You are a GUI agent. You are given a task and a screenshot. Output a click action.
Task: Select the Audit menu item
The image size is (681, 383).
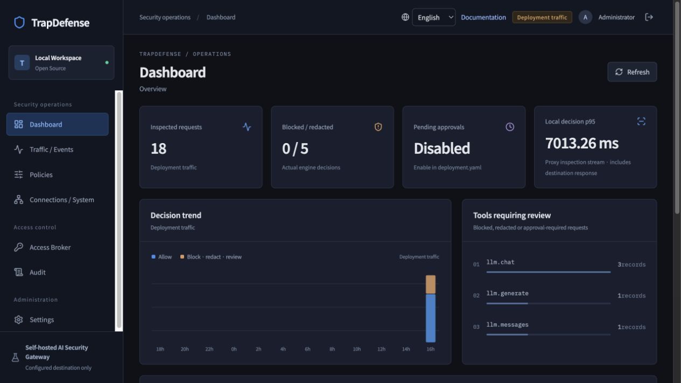pyautogui.click(x=58, y=272)
